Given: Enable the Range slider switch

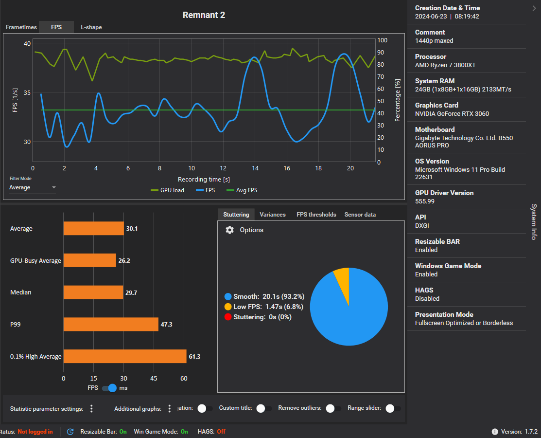Looking at the screenshot, I should [393, 408].
